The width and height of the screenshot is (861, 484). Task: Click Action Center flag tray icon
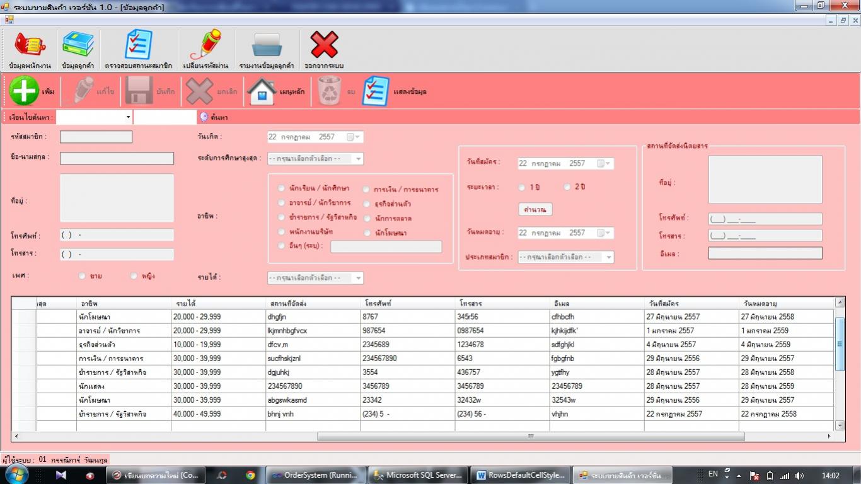754,475
